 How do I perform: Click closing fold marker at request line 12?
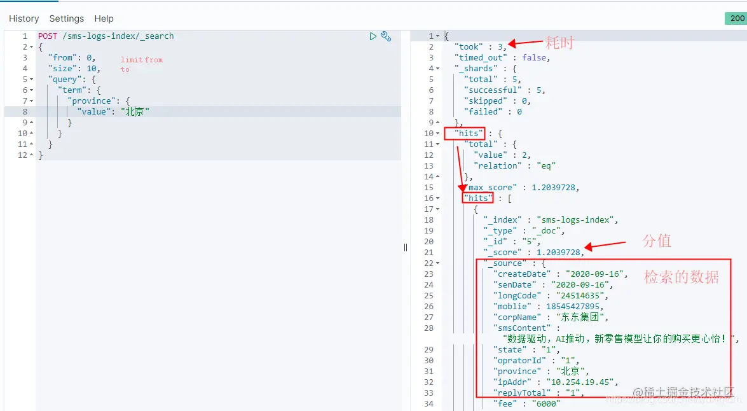(x=31, y=155)
